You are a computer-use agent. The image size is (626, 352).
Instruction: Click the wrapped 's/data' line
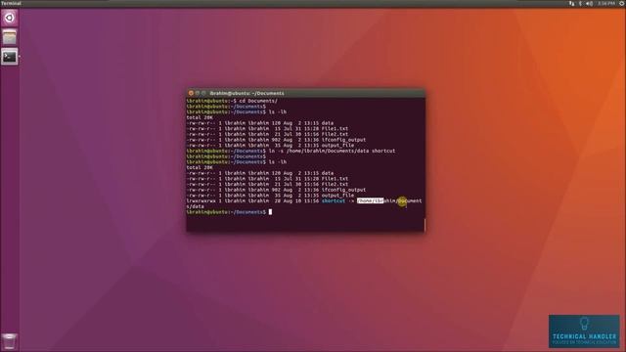196,206
